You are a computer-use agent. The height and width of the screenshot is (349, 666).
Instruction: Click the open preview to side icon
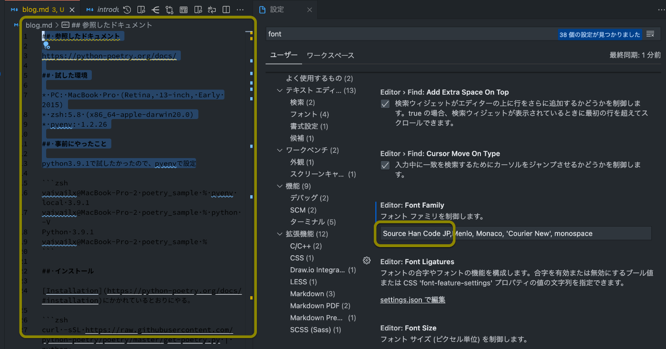click(x=141, y=10)
